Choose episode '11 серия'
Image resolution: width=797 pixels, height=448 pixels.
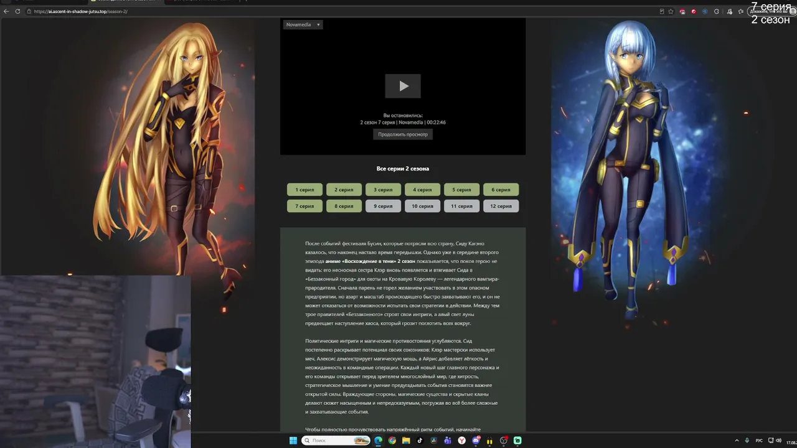pyautogui.click(x=461, y=206)
